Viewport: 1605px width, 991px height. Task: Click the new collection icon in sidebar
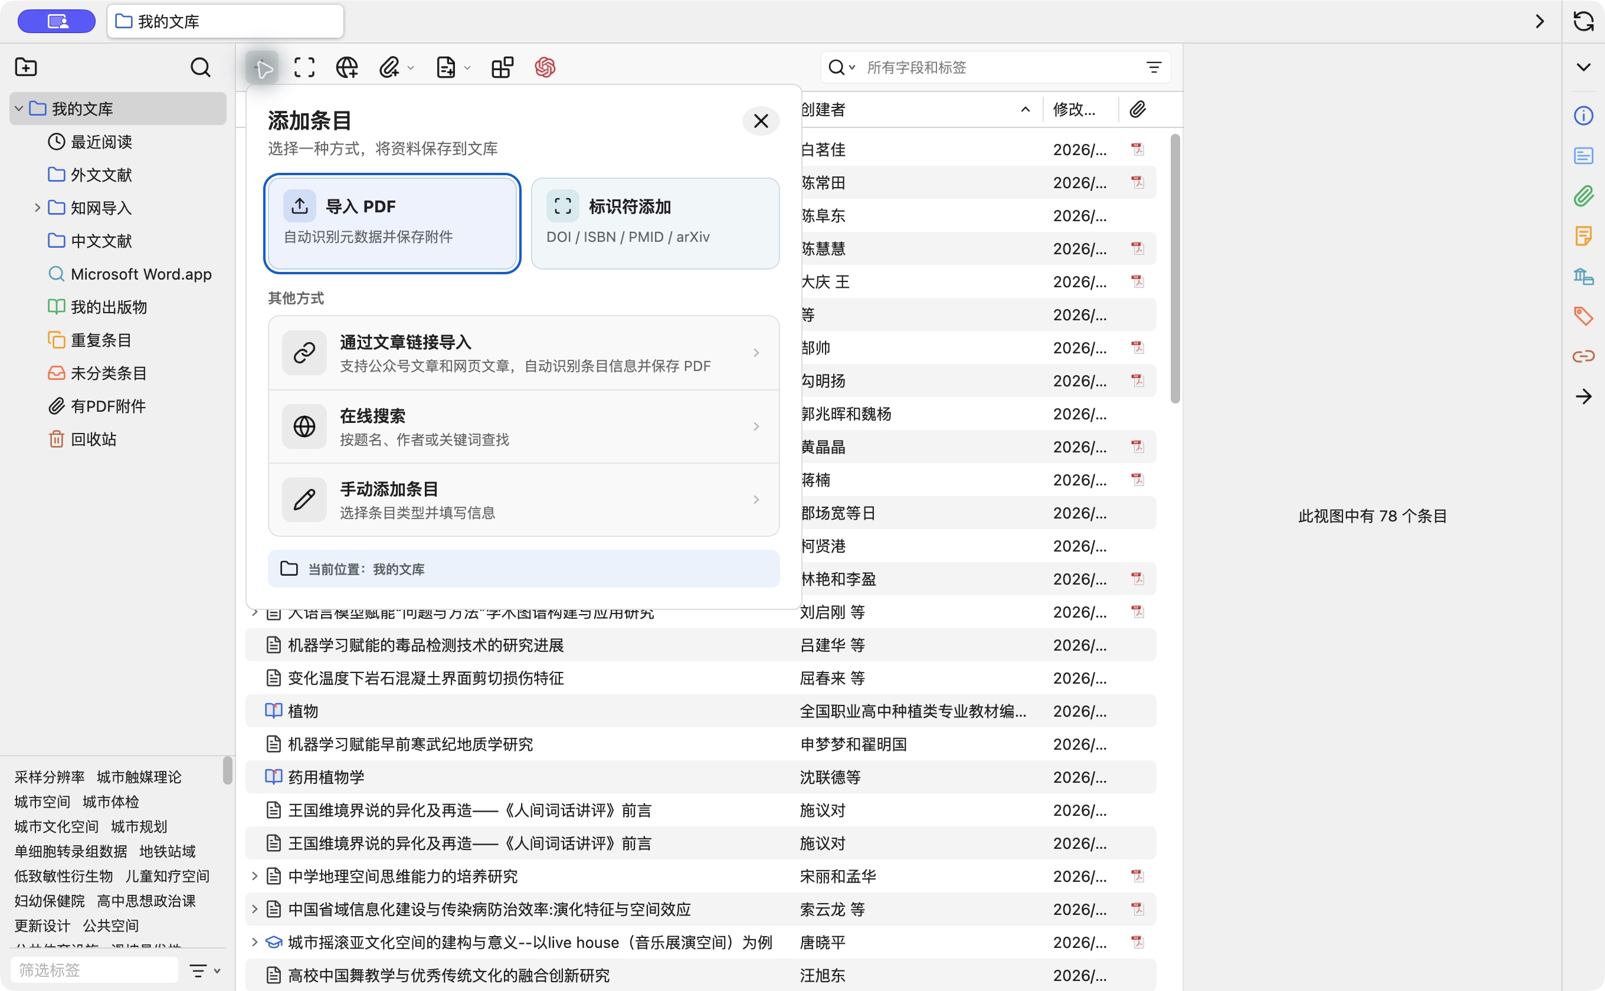pyautogui.click(x=26, y=67)
